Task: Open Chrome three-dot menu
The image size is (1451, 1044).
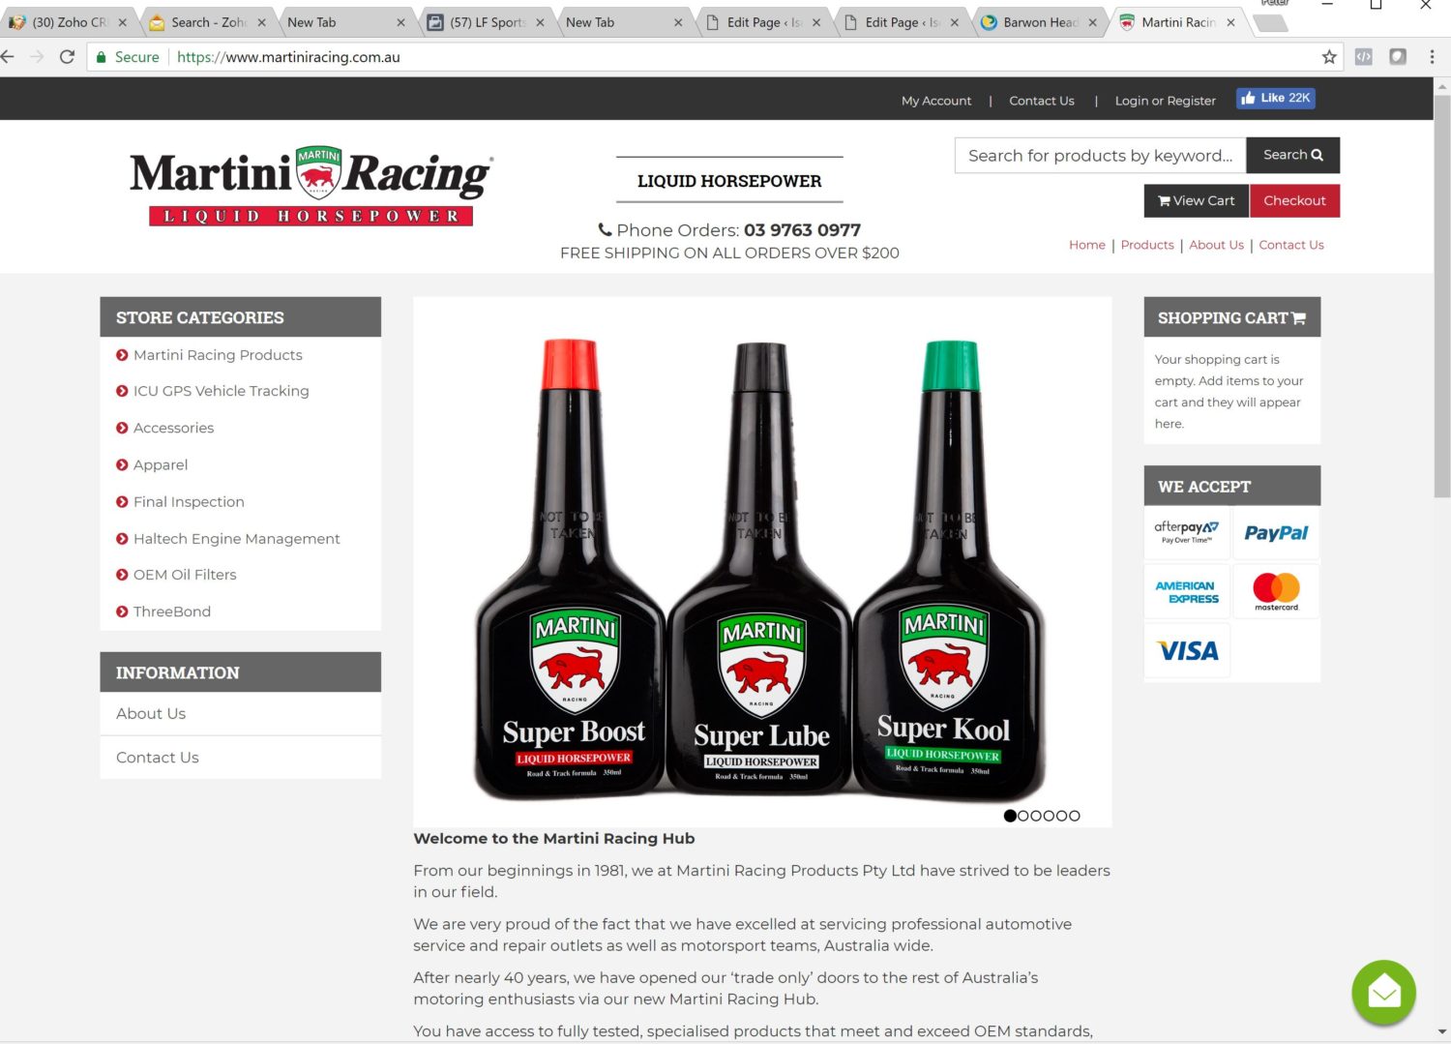Action: (x=1432, y=57)
